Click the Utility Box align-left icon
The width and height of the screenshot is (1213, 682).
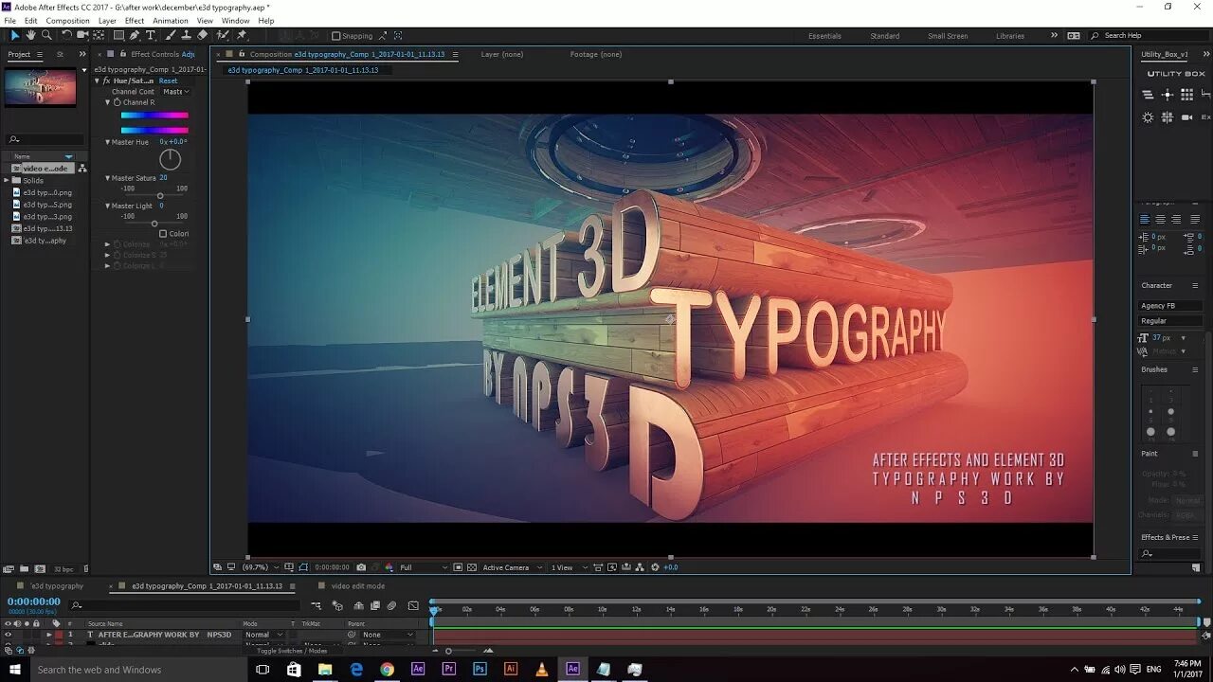tap(1148, 95)
